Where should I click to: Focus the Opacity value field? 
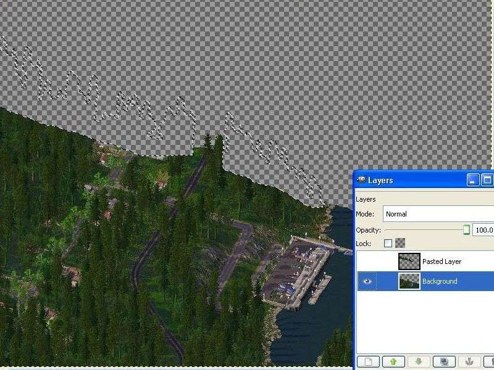pos(484,230)
